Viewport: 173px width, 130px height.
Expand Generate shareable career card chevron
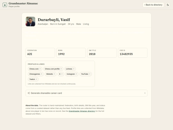tap(145, 93)
